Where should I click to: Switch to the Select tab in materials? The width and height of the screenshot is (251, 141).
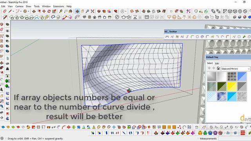(x=210, y=63)
